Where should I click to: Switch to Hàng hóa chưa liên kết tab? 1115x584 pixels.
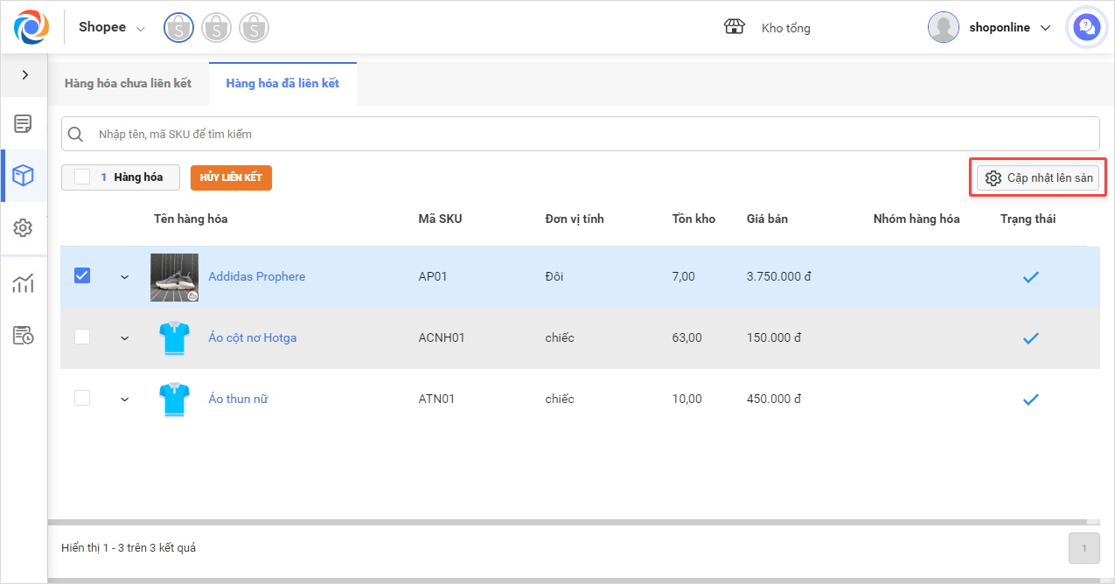tap(128, 84)
